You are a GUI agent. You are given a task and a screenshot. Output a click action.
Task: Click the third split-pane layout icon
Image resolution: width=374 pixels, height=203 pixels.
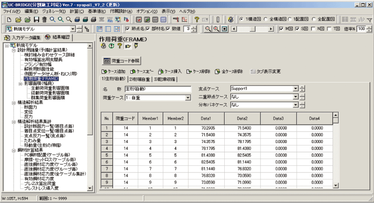point(117,29)
